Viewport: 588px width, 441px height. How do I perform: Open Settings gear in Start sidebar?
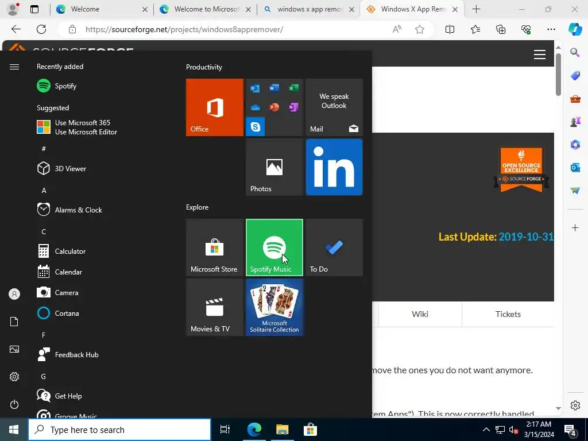click(14, 377)
